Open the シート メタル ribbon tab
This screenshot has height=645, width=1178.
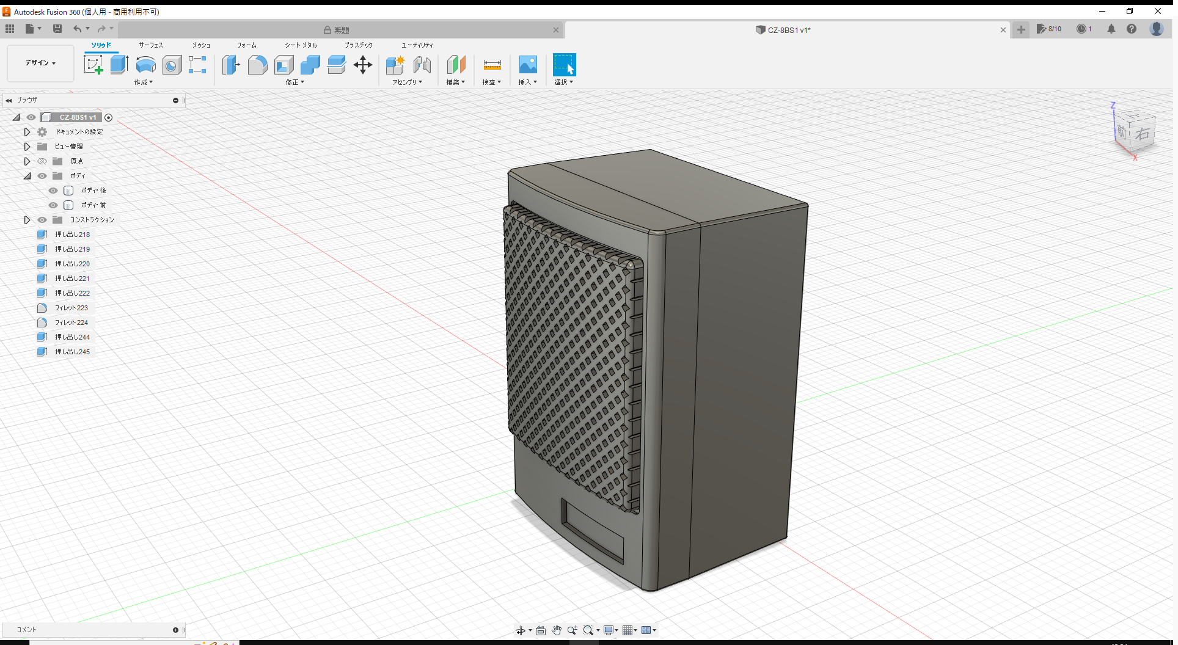point(300,45)
